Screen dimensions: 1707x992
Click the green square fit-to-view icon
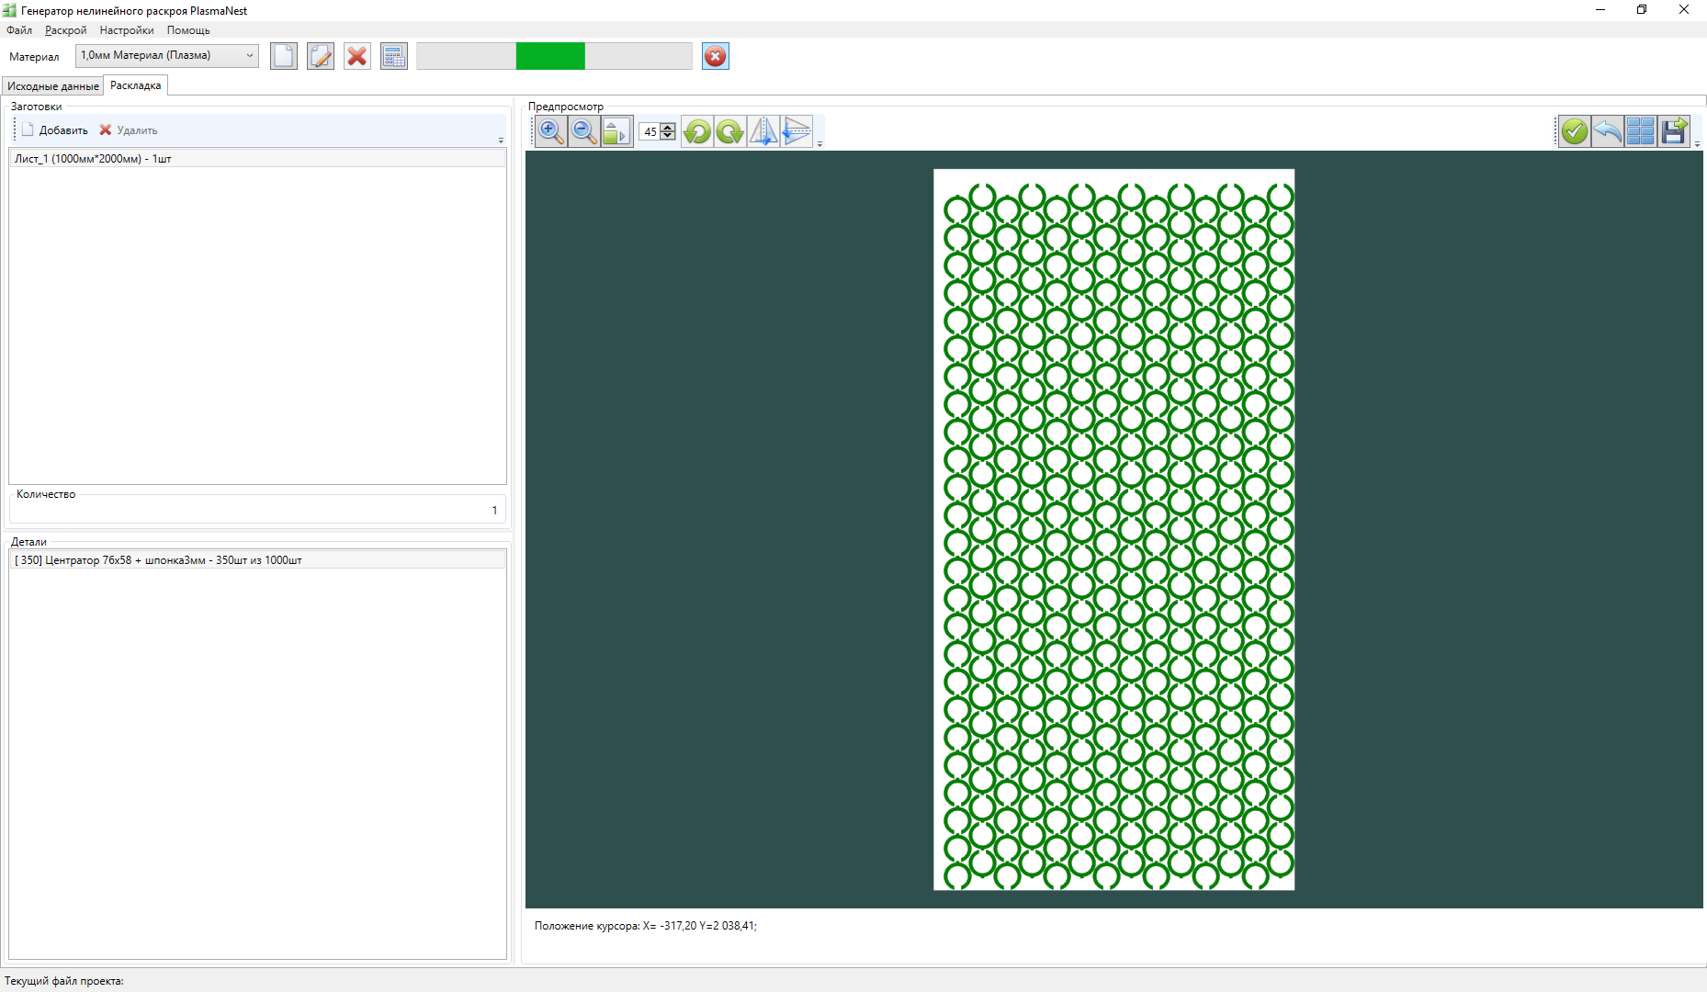pyautogui.click(x=616, y=131)
